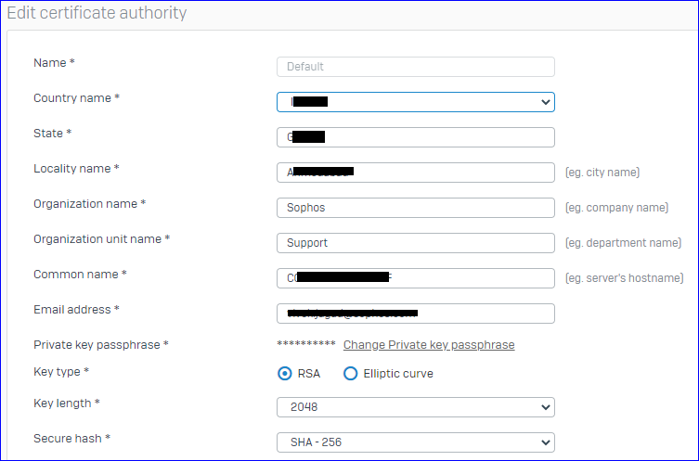This screenshot has height=461, width=699.
Task: Click the 'Key length *' label
Action: tap(67, 403)
